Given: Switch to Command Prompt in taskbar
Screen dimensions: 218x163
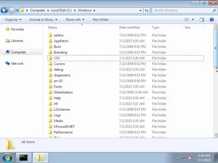Looking at the screenshot, I should coord(23,158).
